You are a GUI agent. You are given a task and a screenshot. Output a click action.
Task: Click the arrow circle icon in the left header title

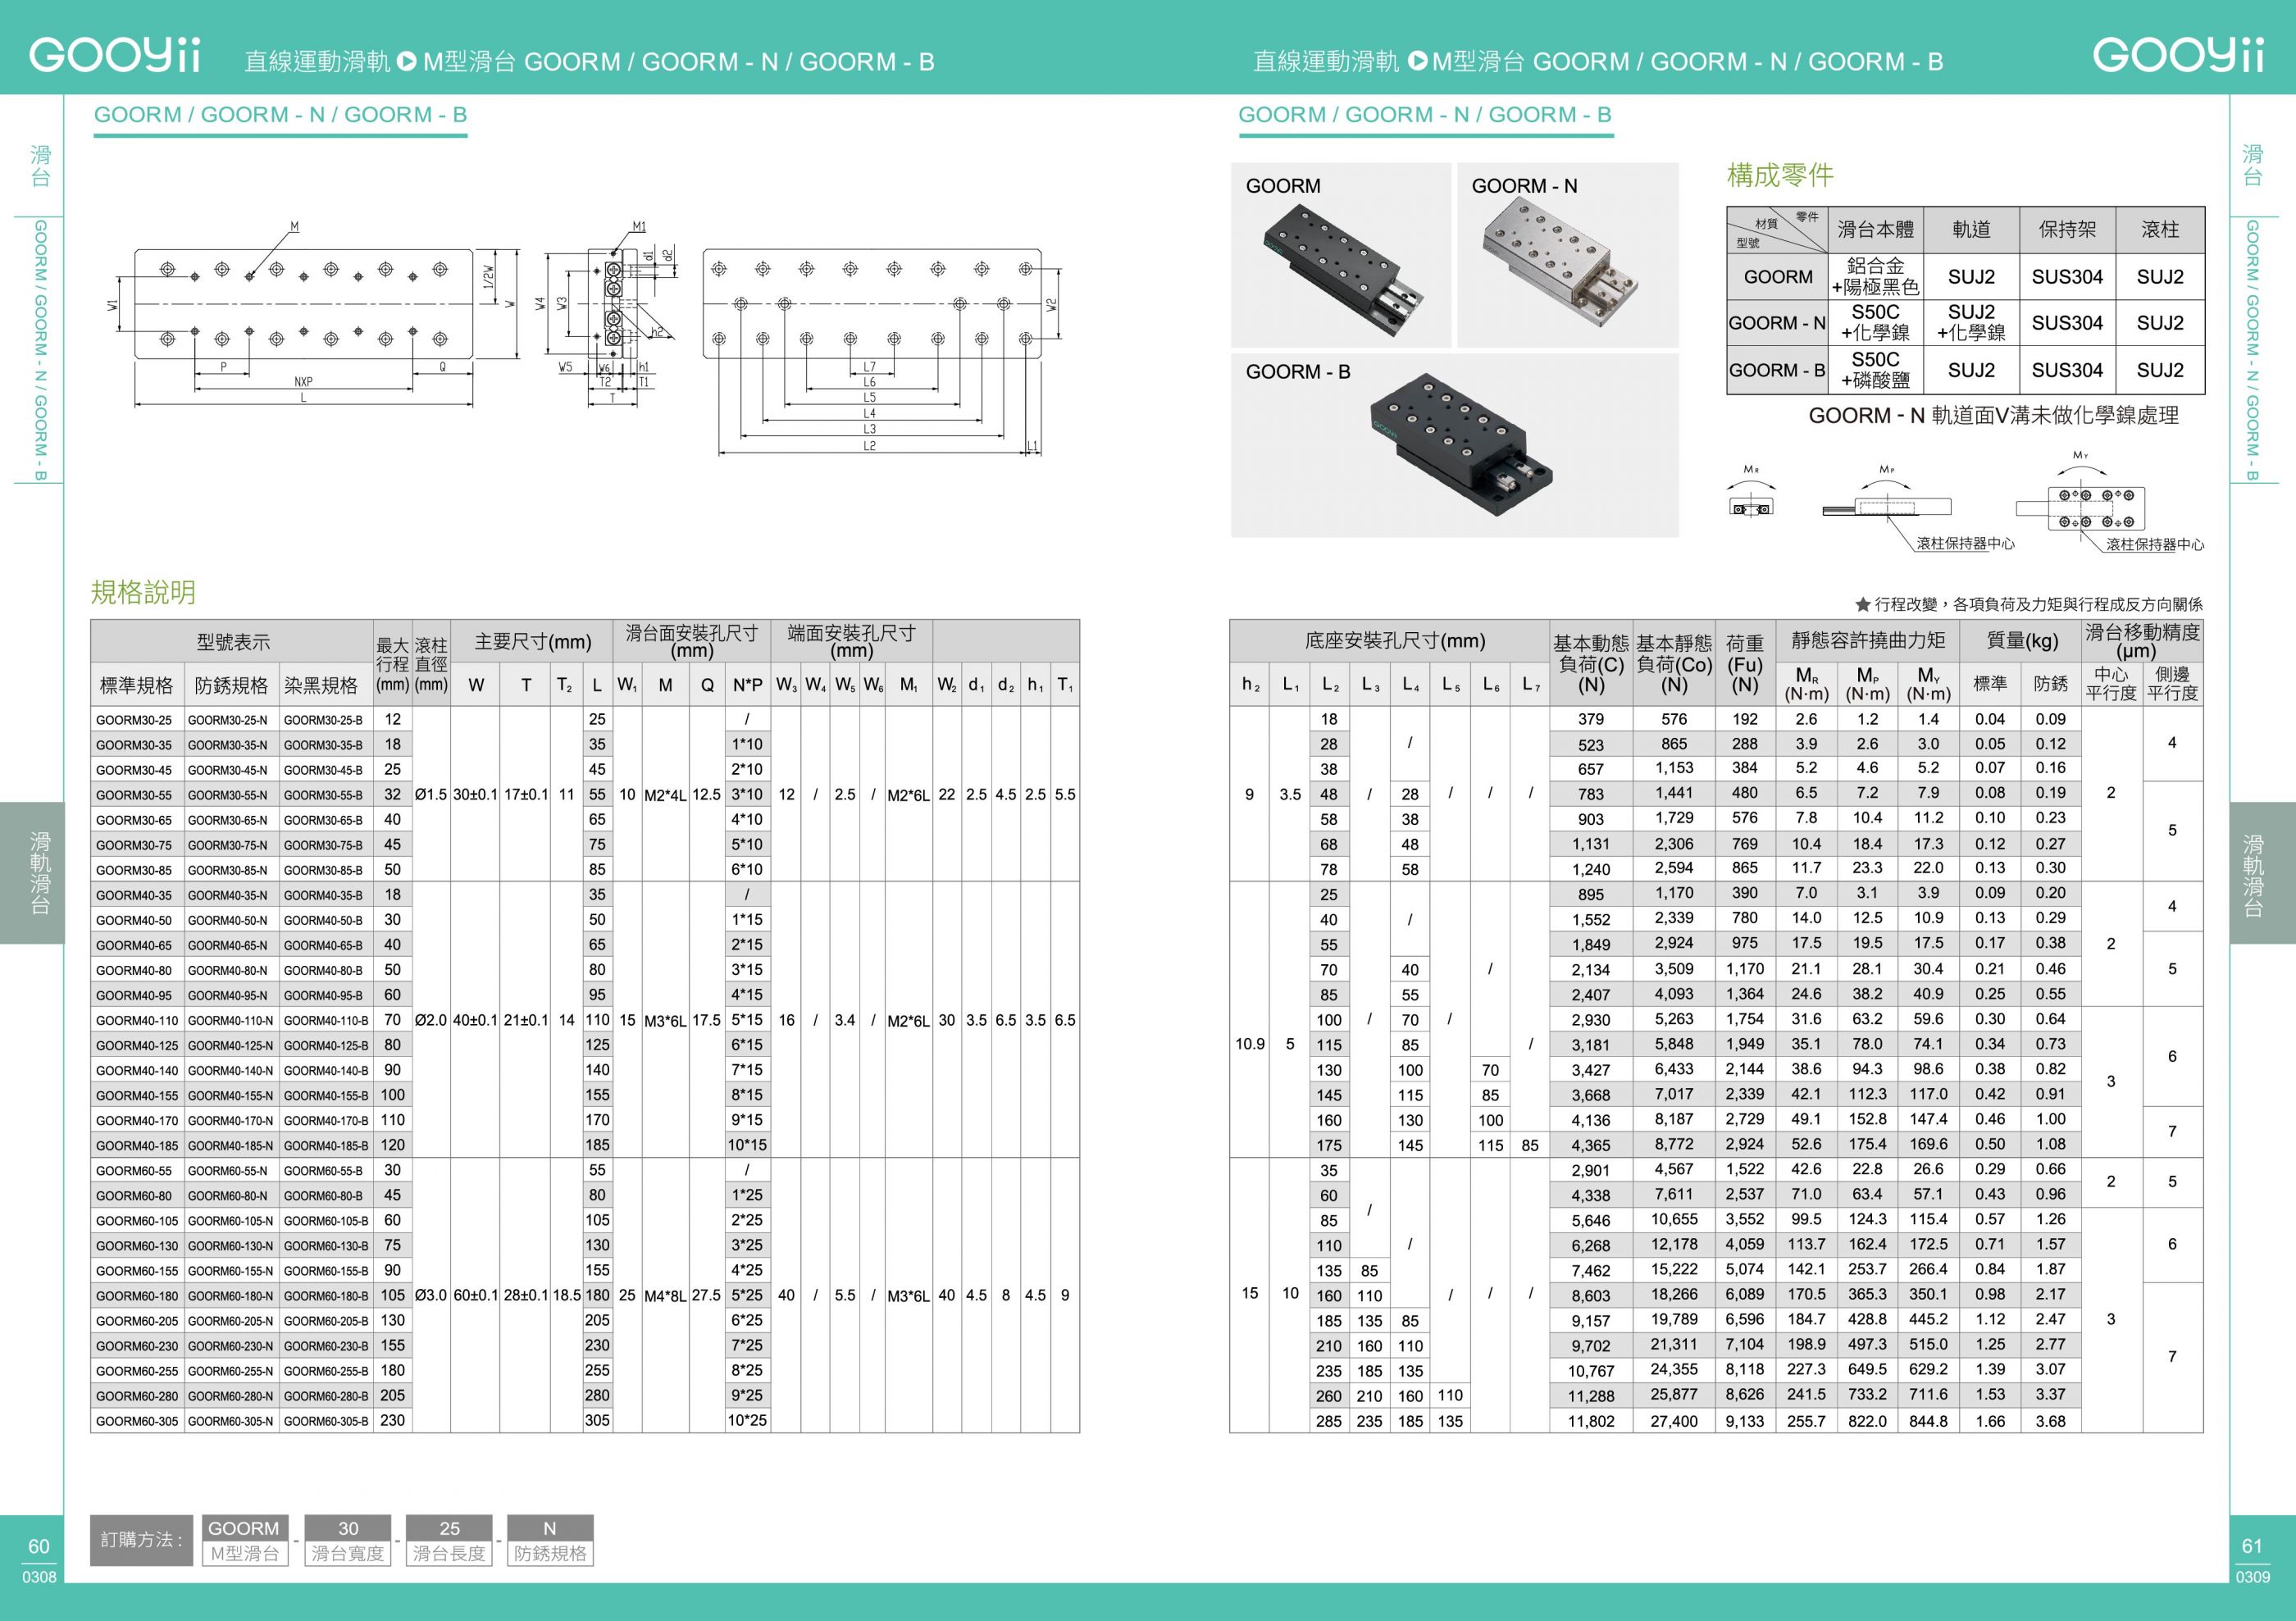406,61
